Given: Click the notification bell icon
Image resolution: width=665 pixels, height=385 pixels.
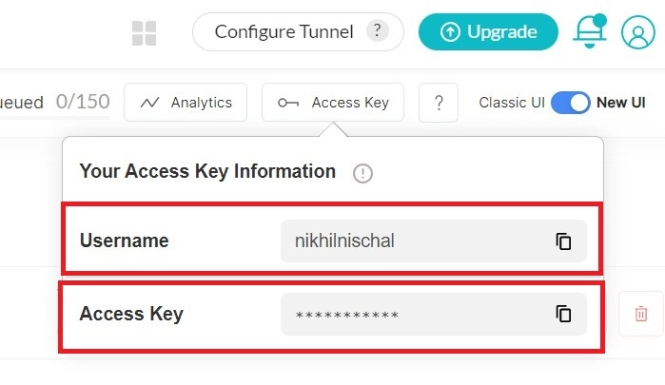Looking at the screenshot, I should point(589,31).
